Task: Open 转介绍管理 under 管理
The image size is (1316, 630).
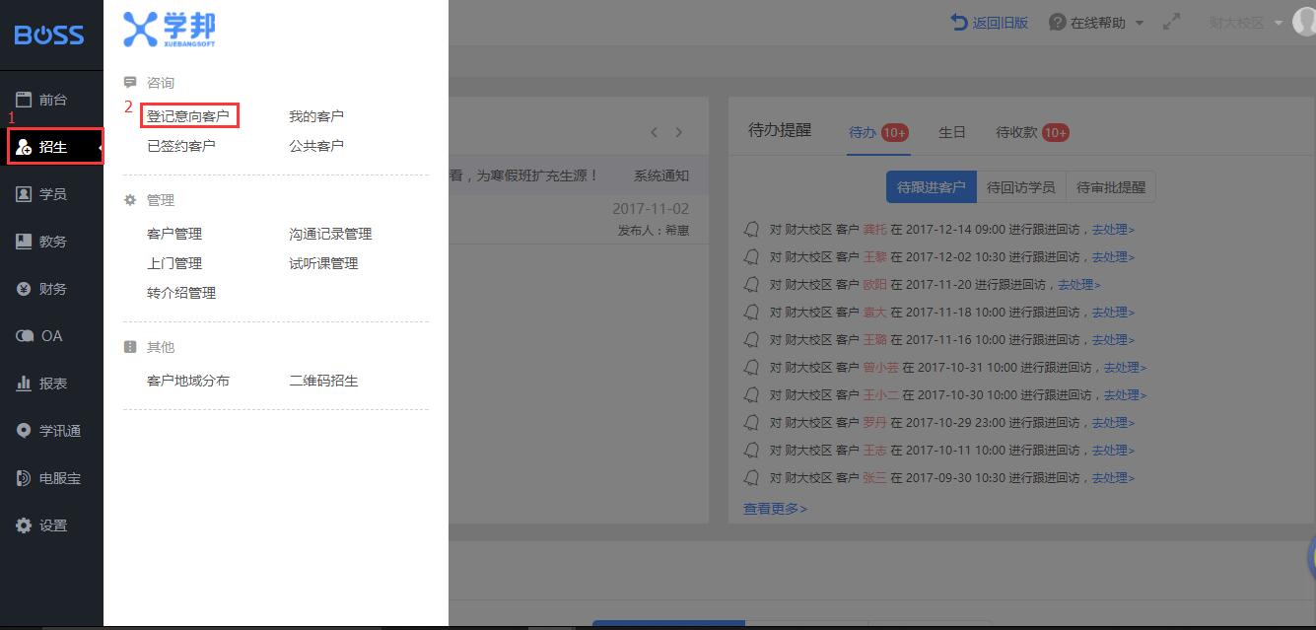Action: (x=181, y=293)
